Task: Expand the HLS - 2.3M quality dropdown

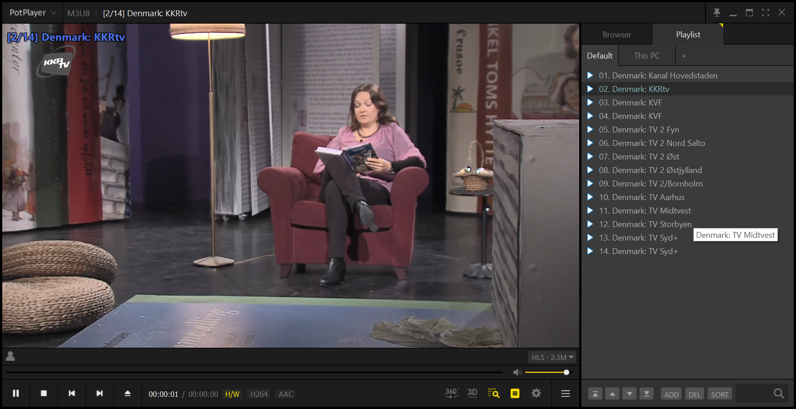Action: click(552, 357)
